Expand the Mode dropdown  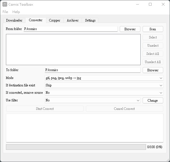104,78
